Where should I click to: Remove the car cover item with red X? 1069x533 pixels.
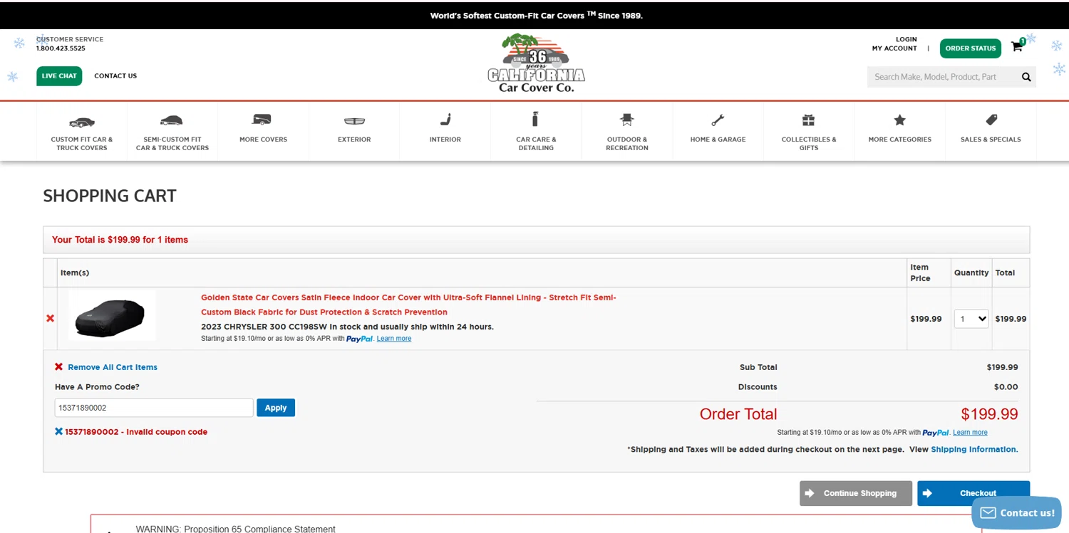(50, 318)
